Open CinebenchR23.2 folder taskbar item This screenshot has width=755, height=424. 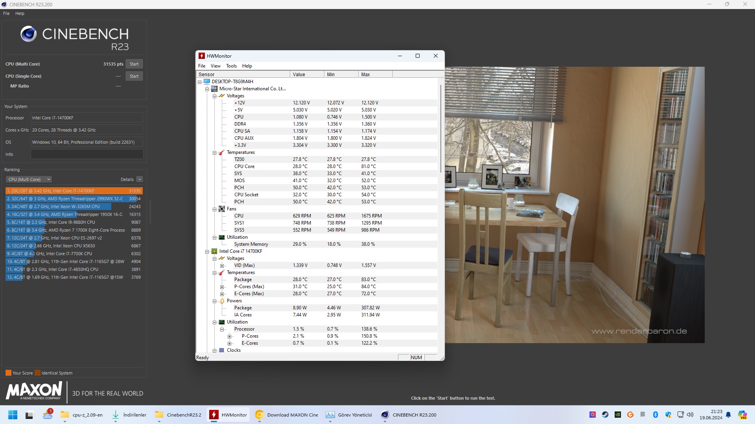(x=178, y=415)
